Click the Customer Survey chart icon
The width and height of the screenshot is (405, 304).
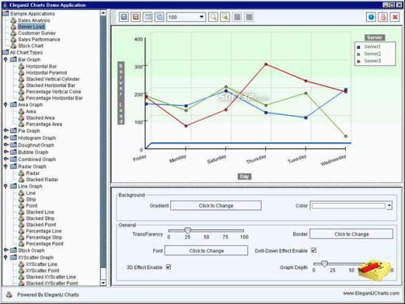pos(13,33)
